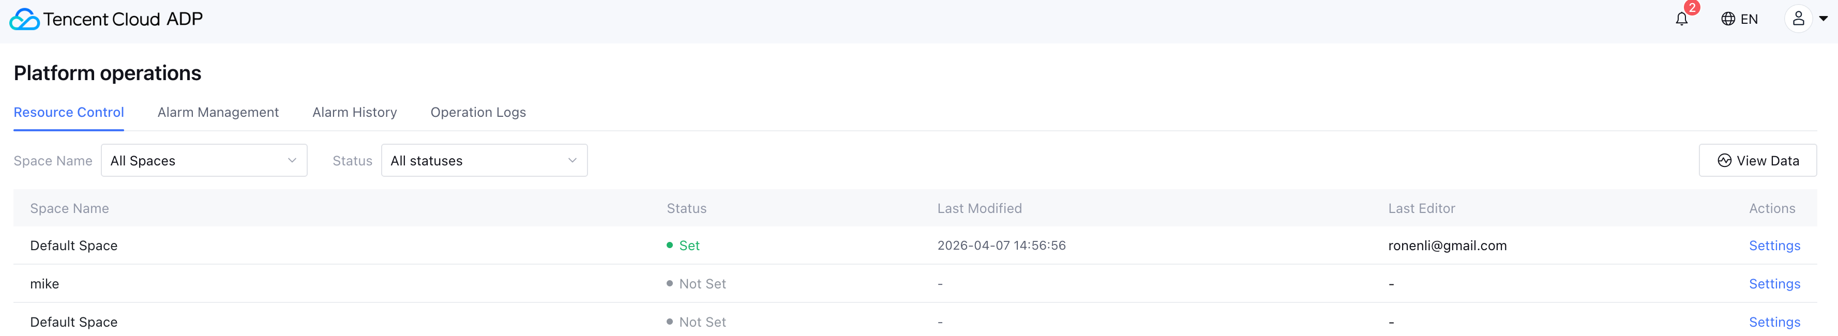Open Settings for the Set Default Space
This screenshot has width=1838, height=336.
(1774, 246)
